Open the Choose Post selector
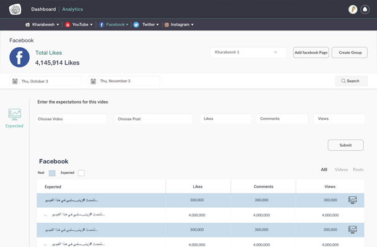Viewport: 377px width, 247px height. click(x=153, y=119)
